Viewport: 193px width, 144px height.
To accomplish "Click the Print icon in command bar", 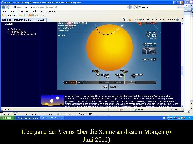I will 140,19.
